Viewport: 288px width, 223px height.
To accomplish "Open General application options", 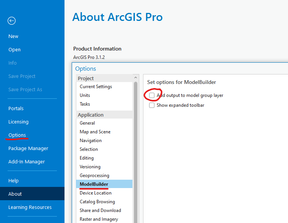I will pos(104,123).
